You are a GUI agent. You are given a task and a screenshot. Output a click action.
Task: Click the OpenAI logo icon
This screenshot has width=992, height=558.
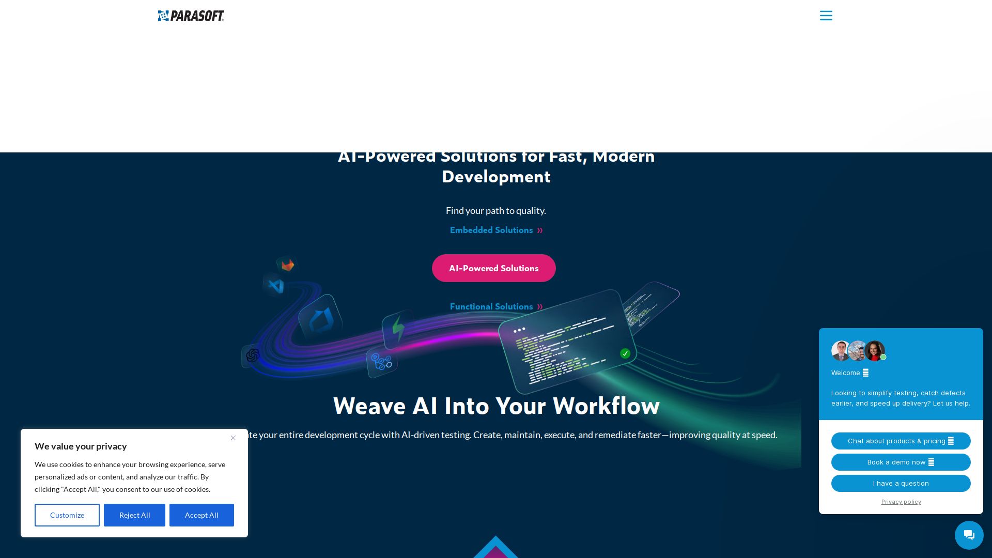[x=253, y=355]
